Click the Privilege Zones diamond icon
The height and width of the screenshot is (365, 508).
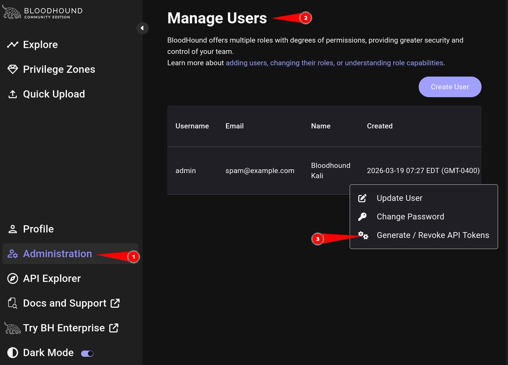[x=13, y=69]
